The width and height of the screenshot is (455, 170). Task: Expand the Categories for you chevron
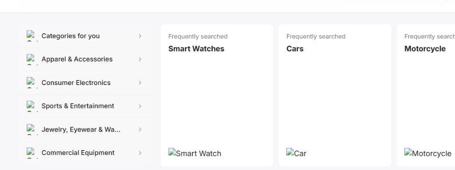pyautogui.click(x=140, y=36)
